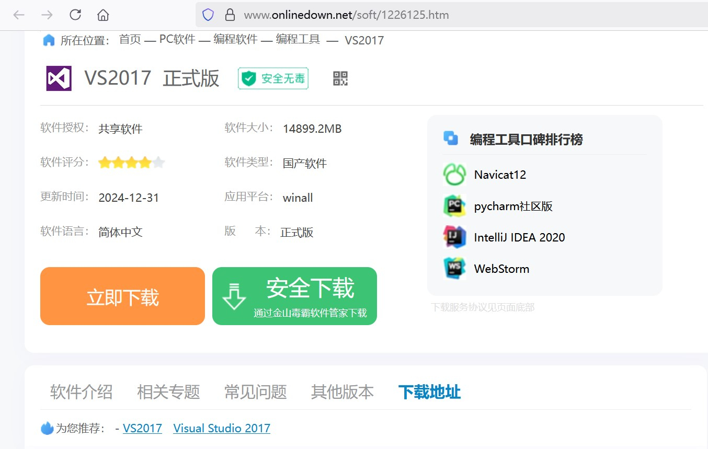Image resolution: width=708 pixels, height=449 pixels.
Task: Click the padlock site info icon
Action: (230, 15)
